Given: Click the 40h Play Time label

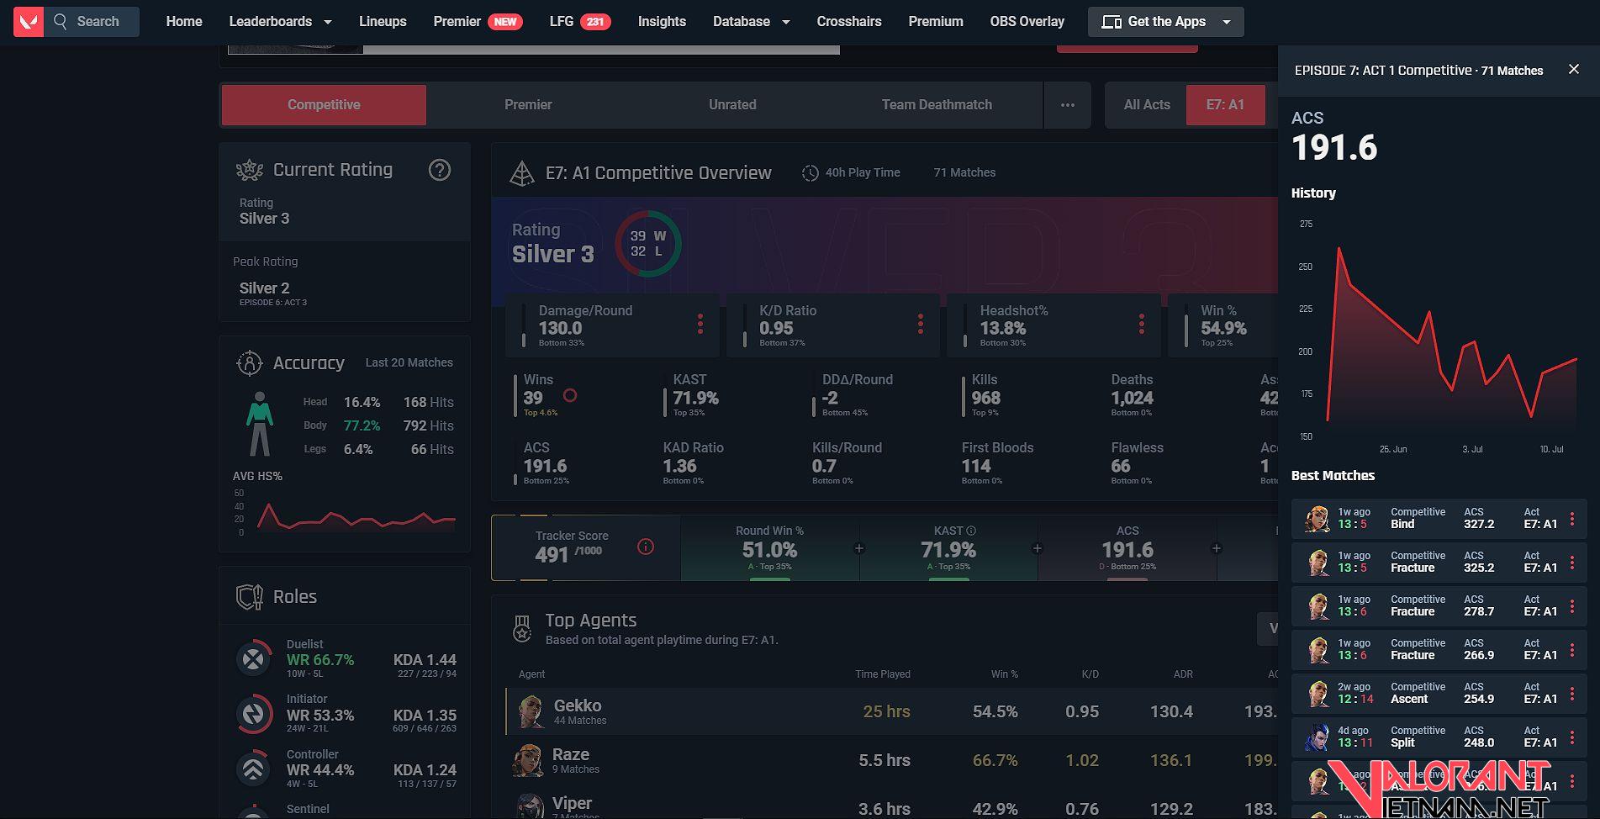Looking at the screenshot, I should point(863,172).
